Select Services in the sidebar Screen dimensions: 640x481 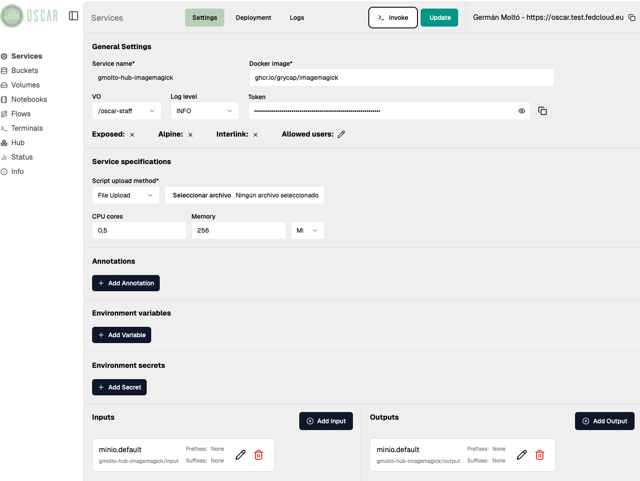pyautogui.click(x=27, y=56)
